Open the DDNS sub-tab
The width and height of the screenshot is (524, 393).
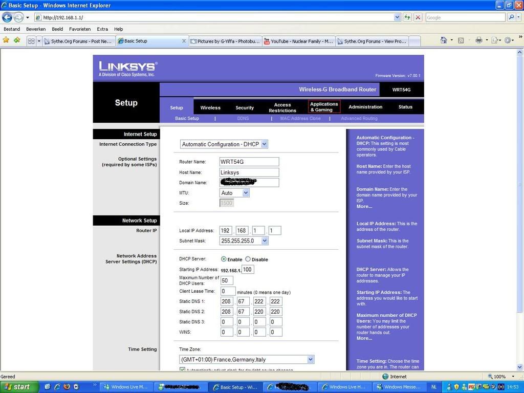coord(243,118)
